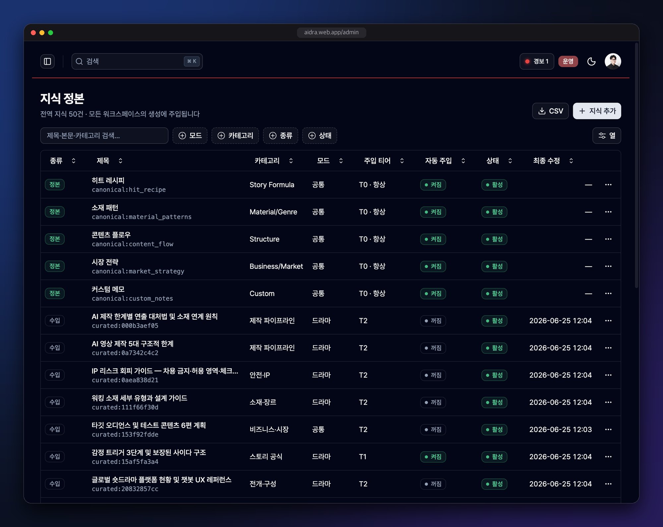This screenshot has width=663, height=527.
Task: Open the 모드 filter dropdown
Action: pos(190,135)
